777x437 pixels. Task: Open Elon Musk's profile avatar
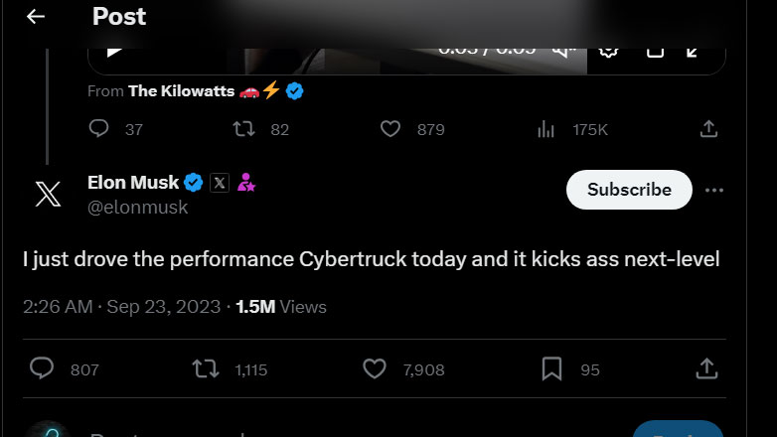click(48, 193)
